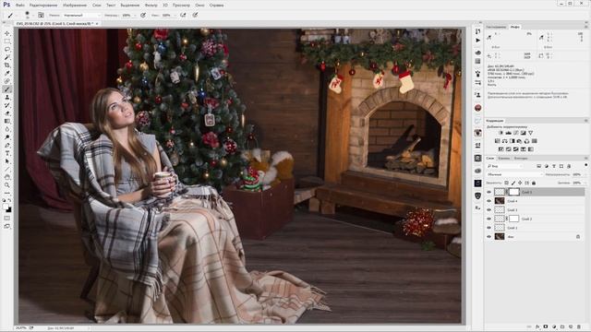The image size is (591, 332).
Task: Add a Curves adjustment layer
Action: [x=515, y=133]
